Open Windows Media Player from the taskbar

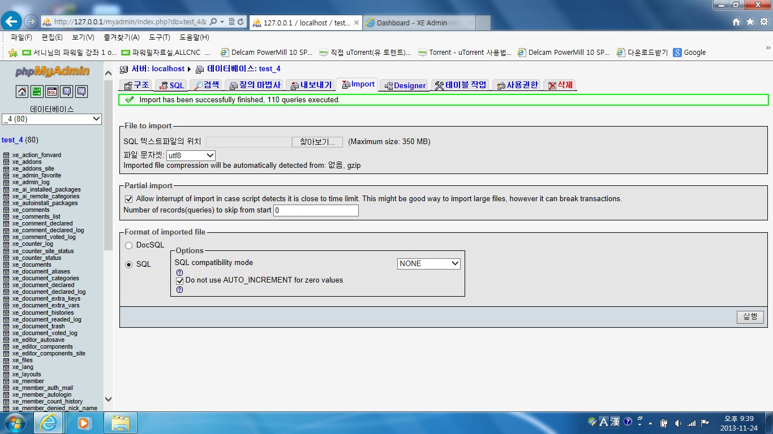[x=85, y=422]
